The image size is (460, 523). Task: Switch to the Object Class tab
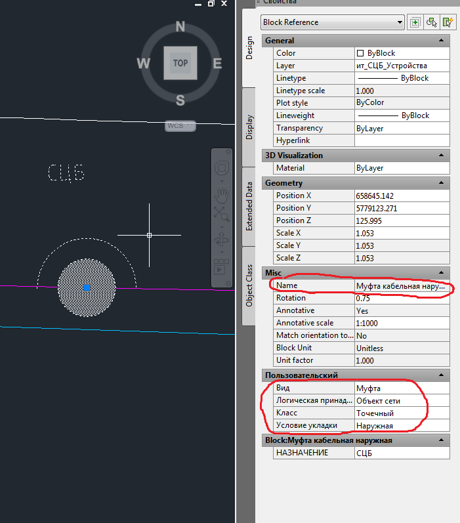249,285
